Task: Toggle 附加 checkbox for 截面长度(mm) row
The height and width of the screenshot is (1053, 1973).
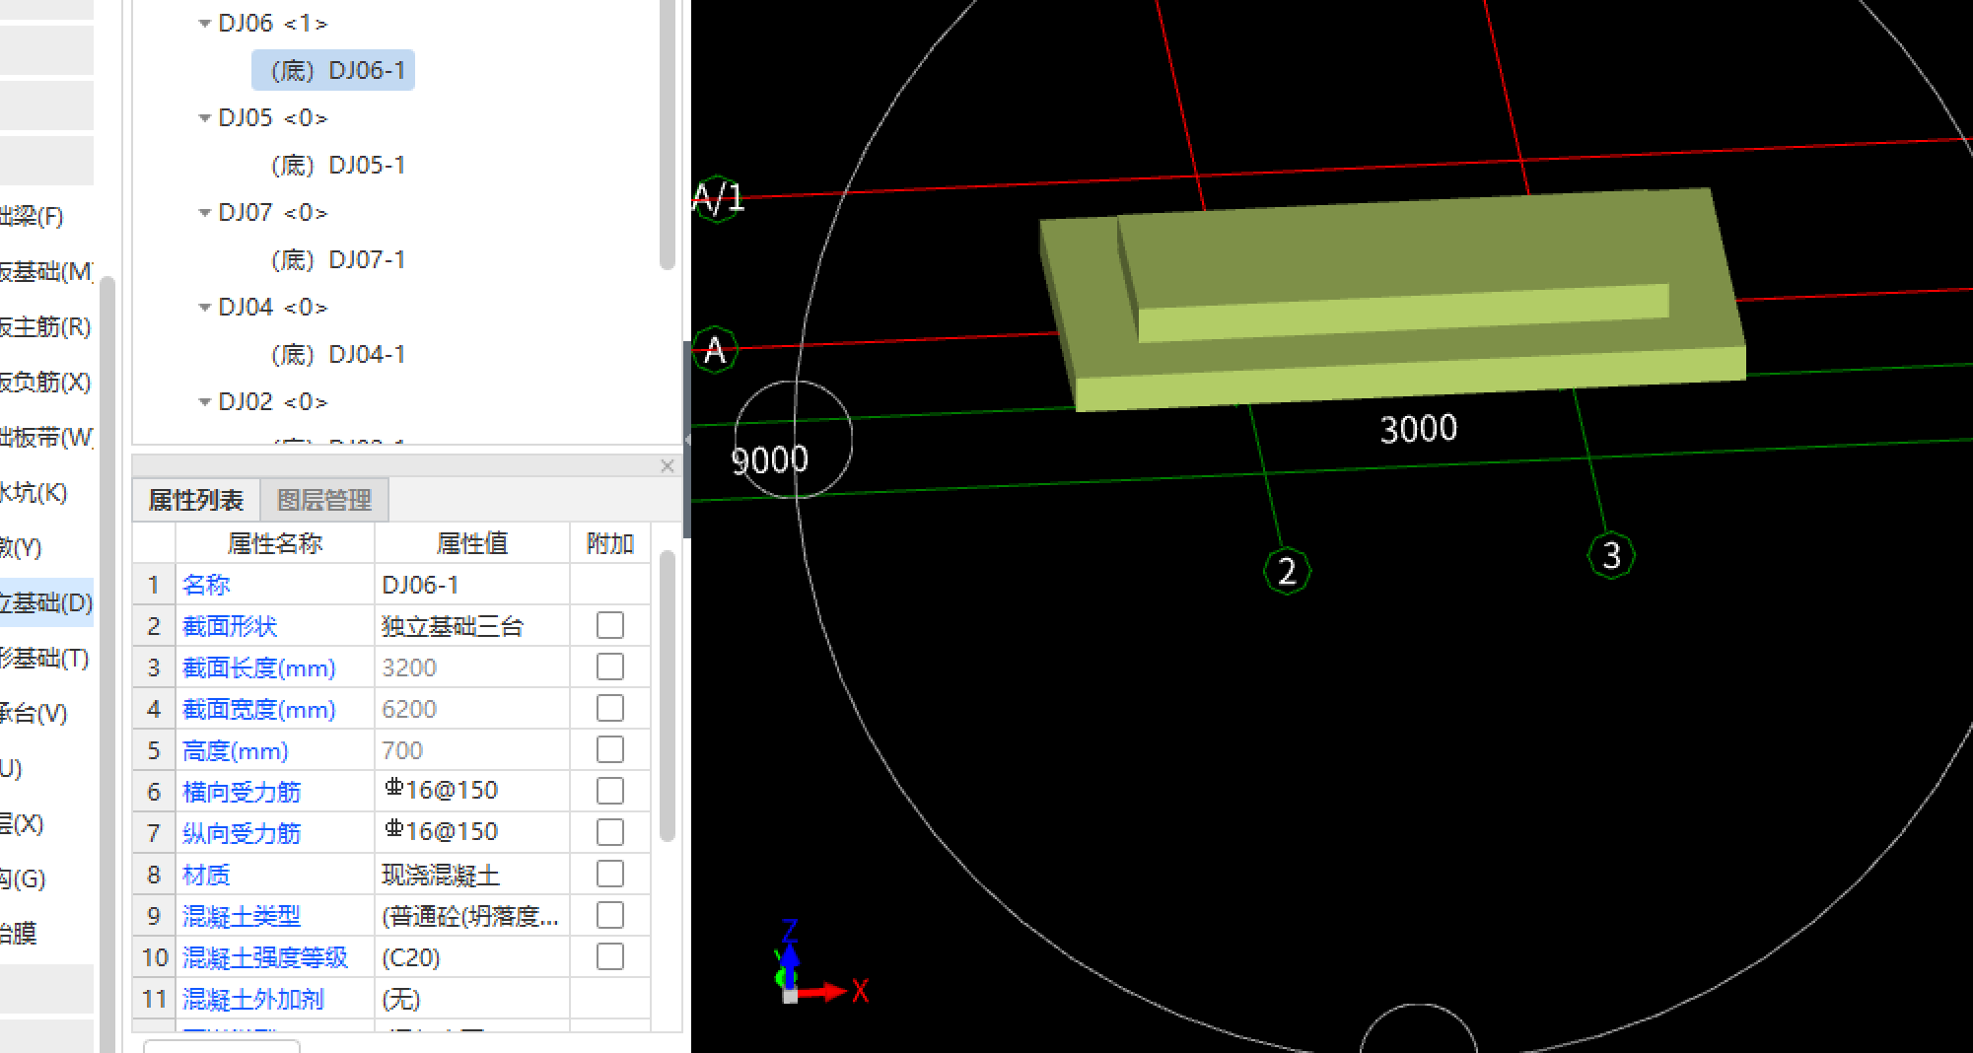Action: 610,667
